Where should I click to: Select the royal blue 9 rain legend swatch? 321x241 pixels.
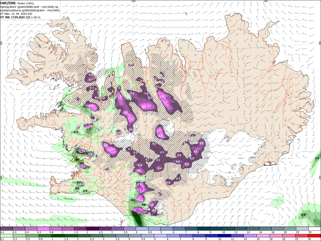(212, 236)
